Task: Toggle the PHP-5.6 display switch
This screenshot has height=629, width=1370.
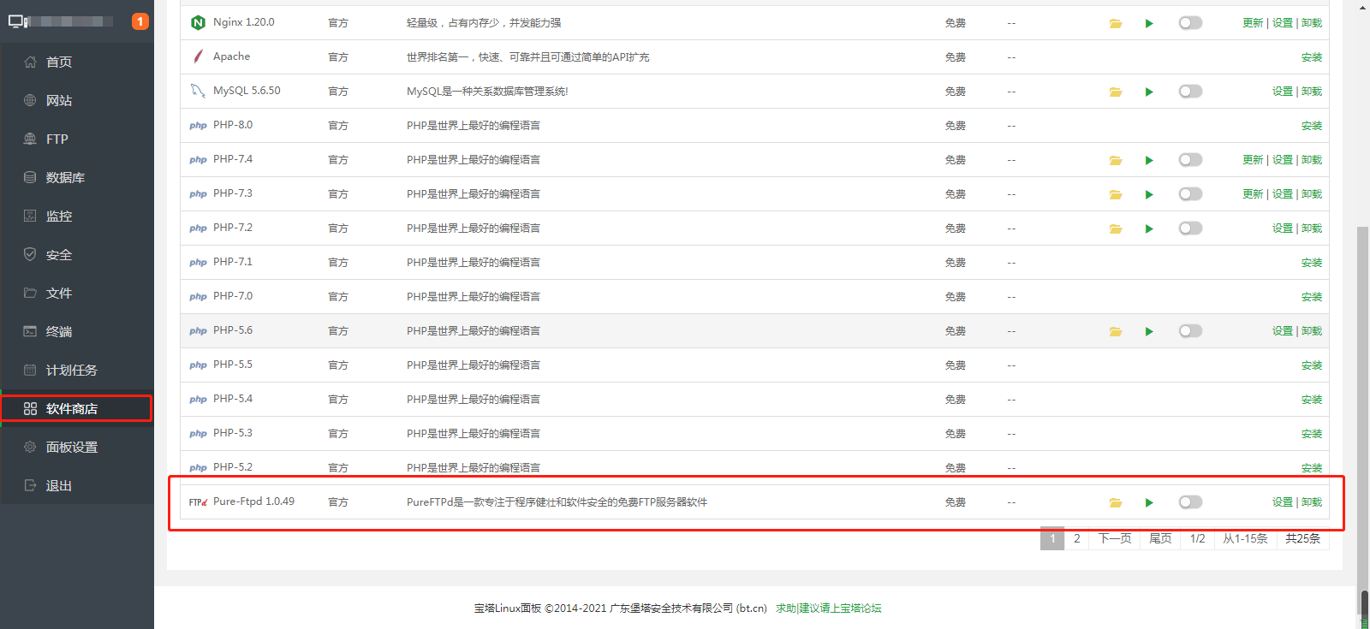Action: [x=1190, y=331]
